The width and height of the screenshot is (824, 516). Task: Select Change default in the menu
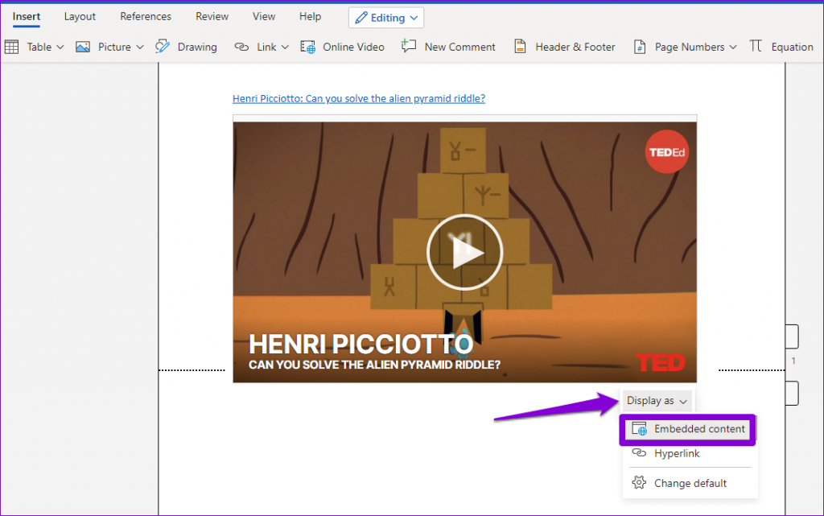pyautogui.click(x=690, y=483)
